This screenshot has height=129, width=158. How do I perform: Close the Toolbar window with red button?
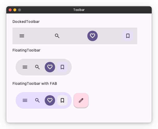tap(10, 10)
